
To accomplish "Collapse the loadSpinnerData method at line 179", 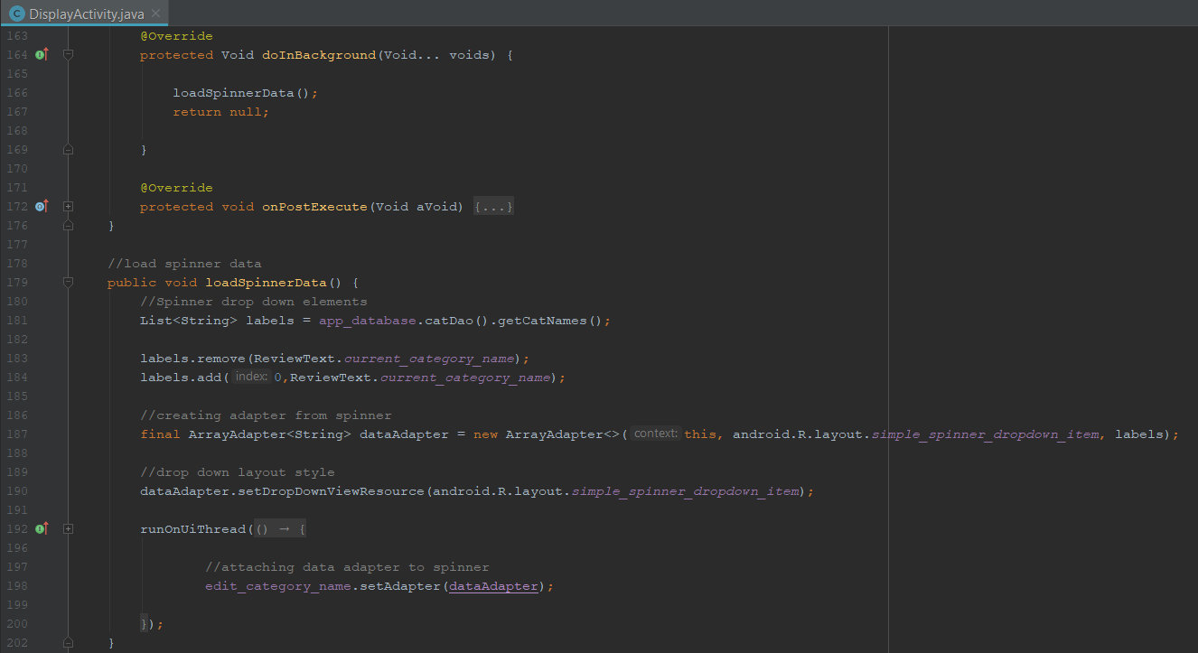I will coord(69,283).
